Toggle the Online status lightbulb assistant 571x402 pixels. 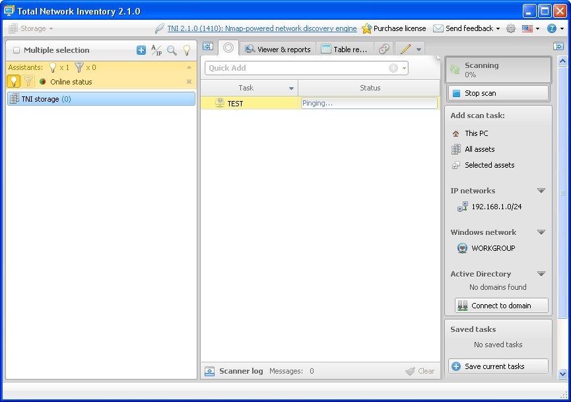coord(14,81)
